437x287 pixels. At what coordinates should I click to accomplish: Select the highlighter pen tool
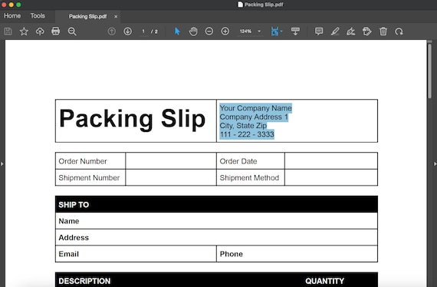tap(335, 31)
